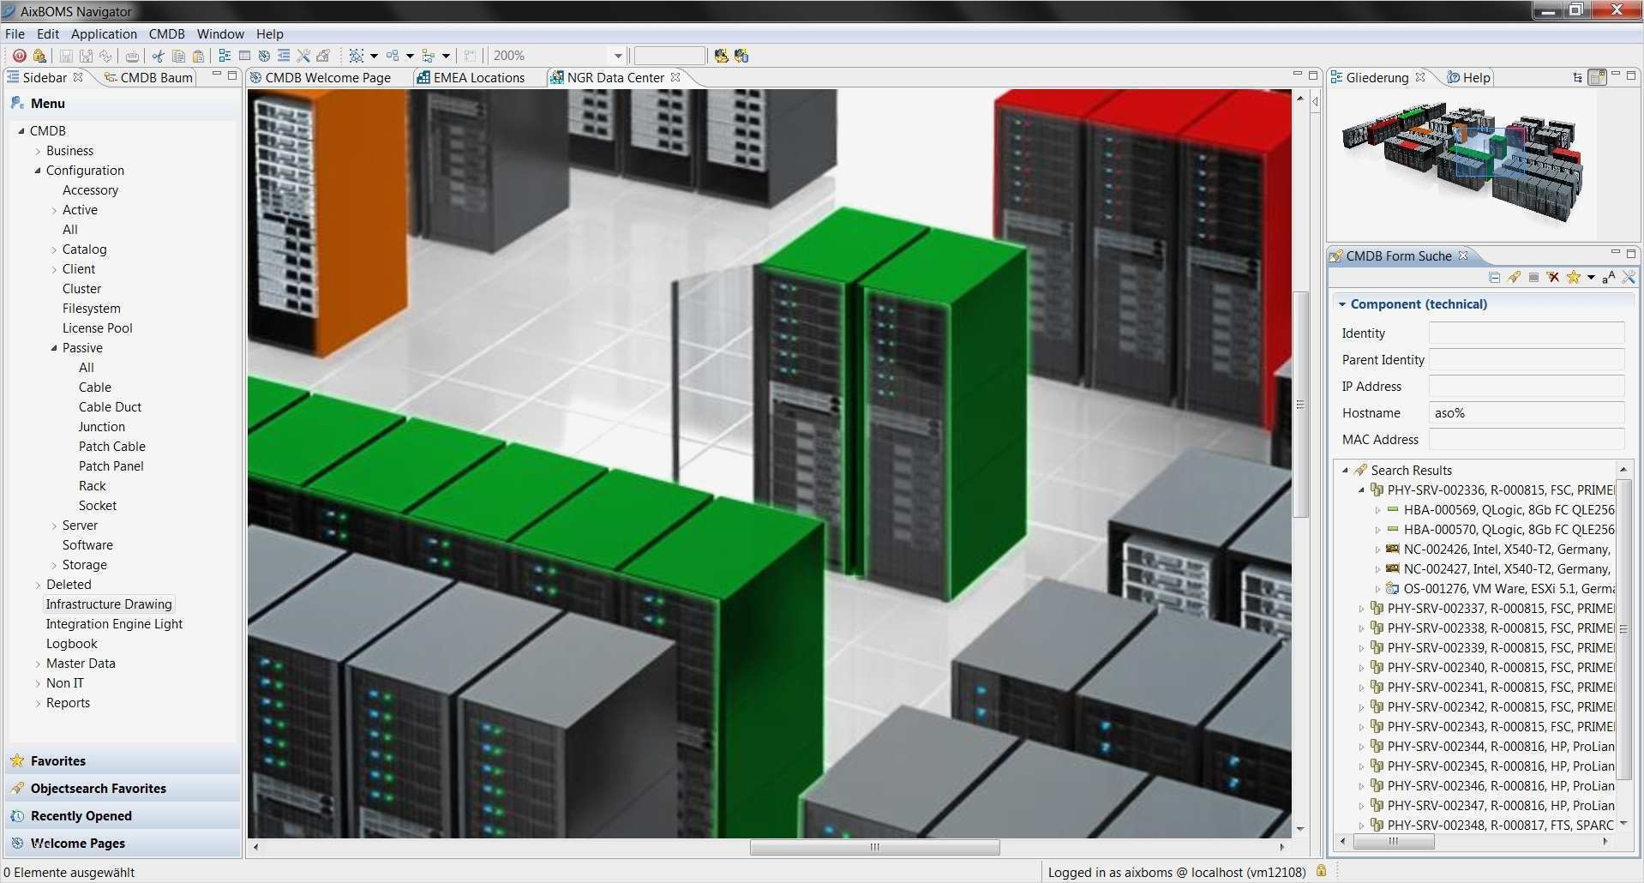This screenshot has width=1644, height=883.
Task: Switch to the CMDB Baum tab
Action: pyautogui.click(x=148, y=77)
